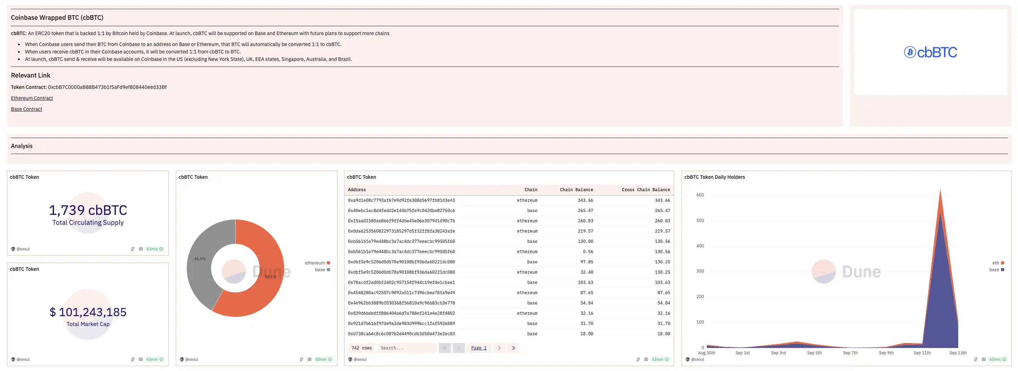Viewport: 1018px width, 371px height.
Task: Click the camera icon below the address table
Action: (x=646, y=359)
